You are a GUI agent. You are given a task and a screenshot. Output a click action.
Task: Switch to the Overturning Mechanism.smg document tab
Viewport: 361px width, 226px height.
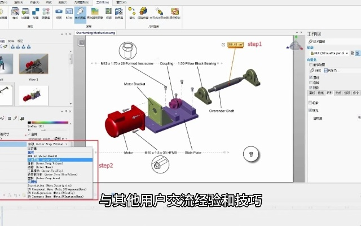click(x=95, y=33)
